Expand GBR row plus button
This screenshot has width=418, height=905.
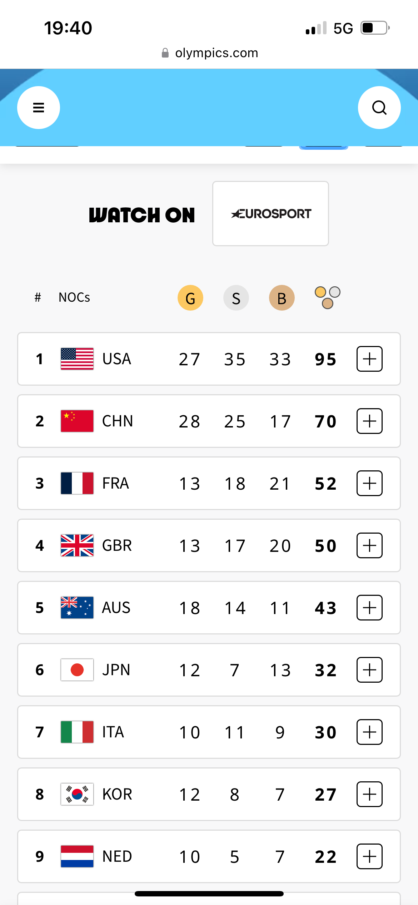(369, 545)
